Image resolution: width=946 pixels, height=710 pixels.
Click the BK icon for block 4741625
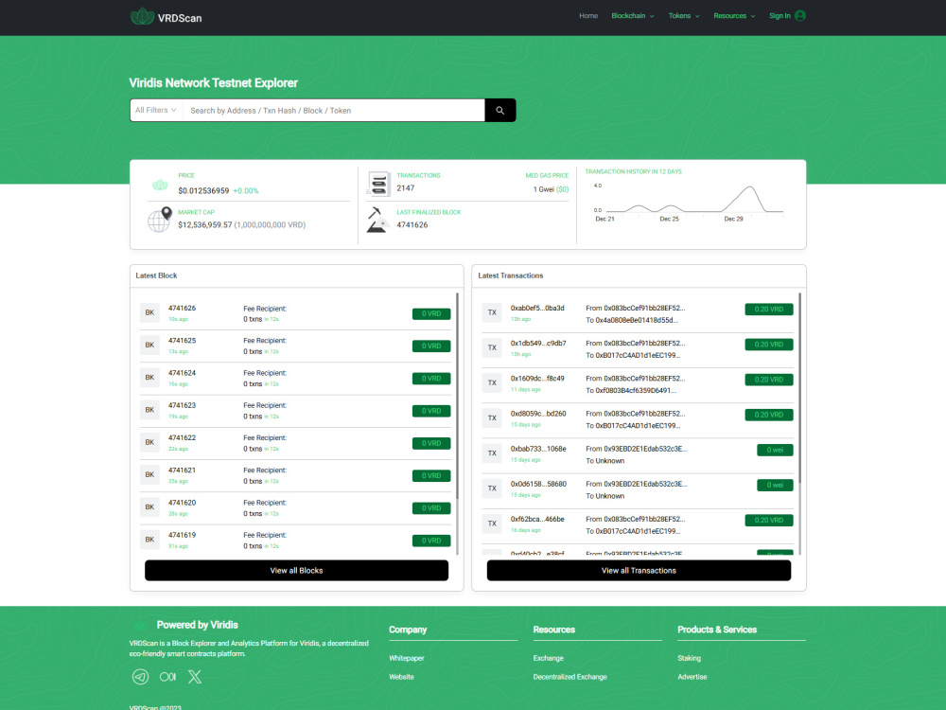149,346
